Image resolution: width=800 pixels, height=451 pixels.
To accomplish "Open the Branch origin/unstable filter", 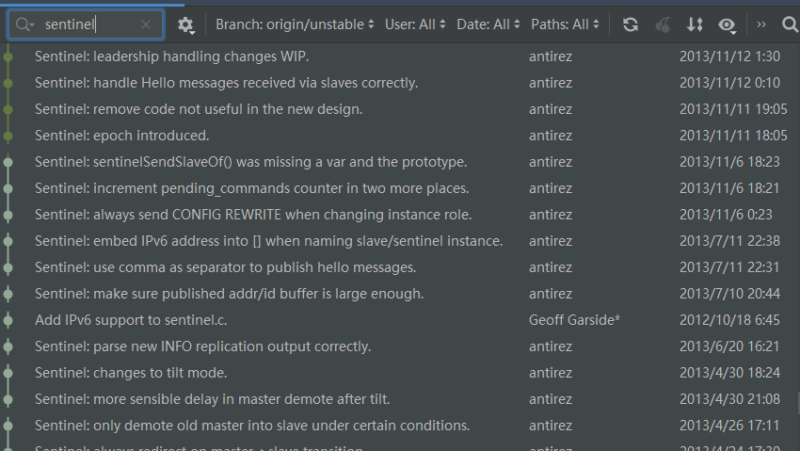I will (x=294, y=24).
